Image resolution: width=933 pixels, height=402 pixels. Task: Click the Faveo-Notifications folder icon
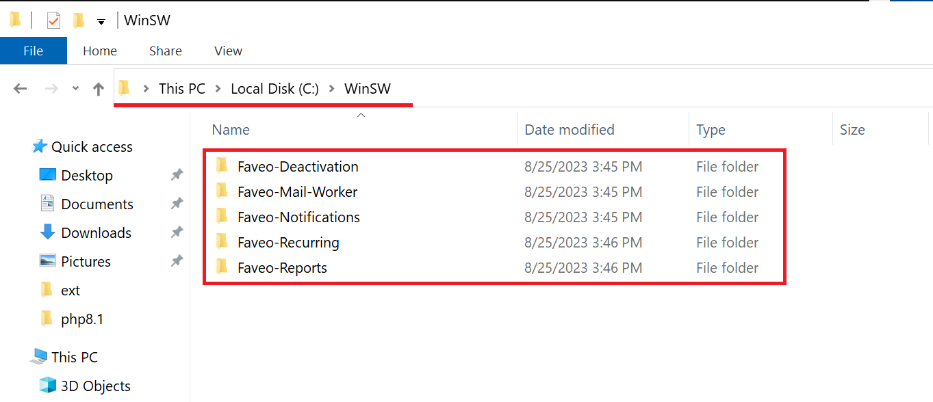click(221, 216)
